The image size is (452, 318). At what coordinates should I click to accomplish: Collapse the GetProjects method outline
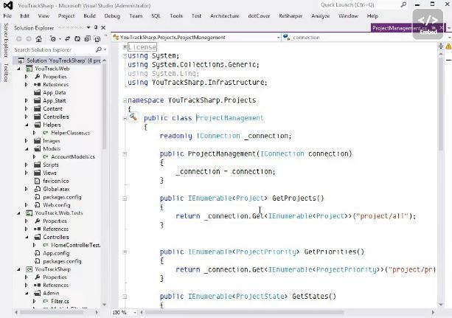point(125,198)
